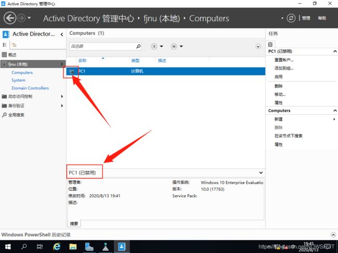Expand Windows PowerShell 历史记录 panel
This screenshot has width=338, height=253.
click(333, 235)
